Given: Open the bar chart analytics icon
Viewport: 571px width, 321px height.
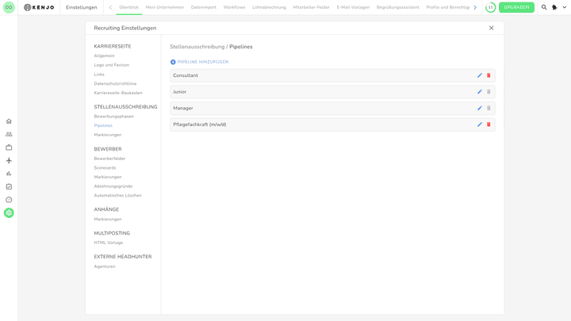Looking at the screenshot, I should [9, 174].
